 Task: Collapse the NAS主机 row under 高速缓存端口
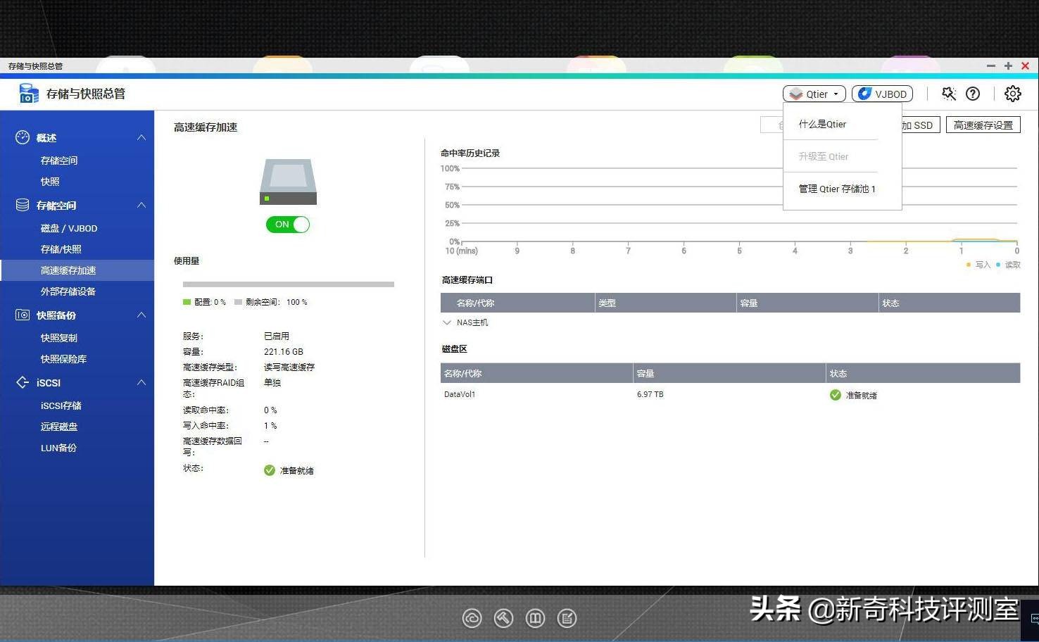448,322
